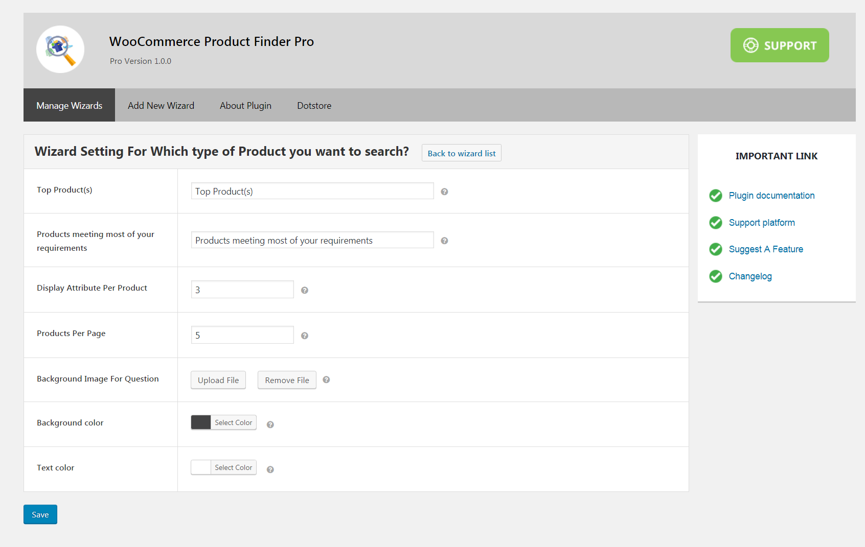Click the white Text color swatch
This screenshot has width=865, height=547.
point(201,467)
